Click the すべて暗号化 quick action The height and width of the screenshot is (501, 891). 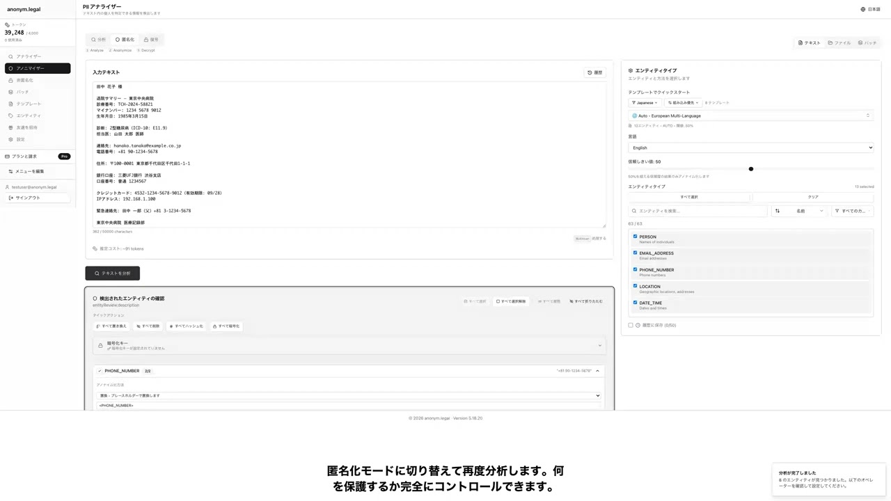pyautogui.click(x=226, y=326)
